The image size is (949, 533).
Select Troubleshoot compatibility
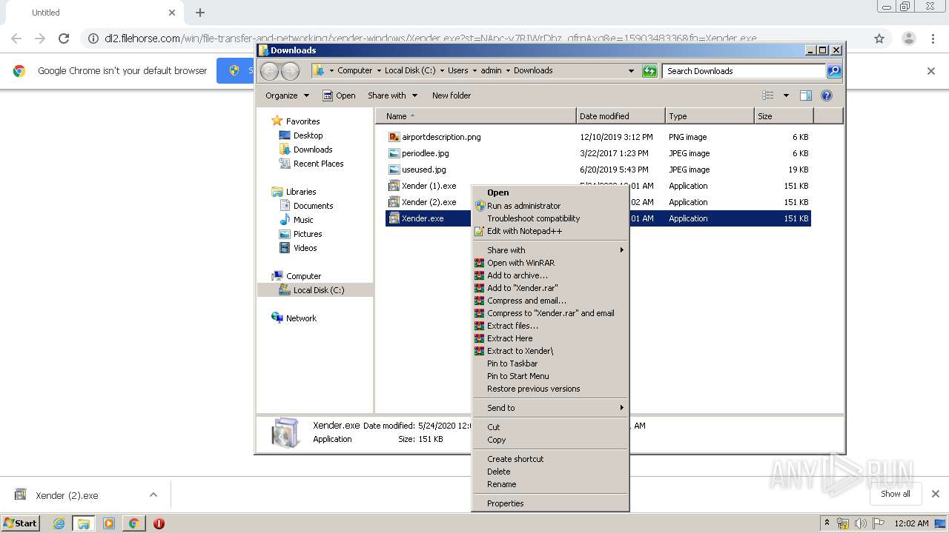pos(550,218)
